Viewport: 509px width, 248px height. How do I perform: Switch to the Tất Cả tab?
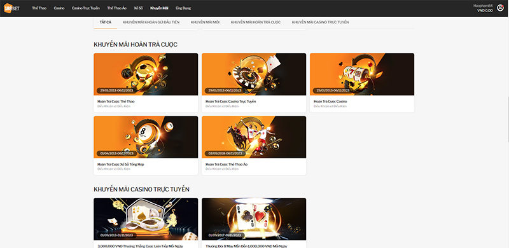[x=106, y=22]
